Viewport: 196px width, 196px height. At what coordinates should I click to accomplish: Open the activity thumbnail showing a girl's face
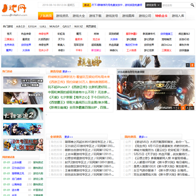(23, 98)
